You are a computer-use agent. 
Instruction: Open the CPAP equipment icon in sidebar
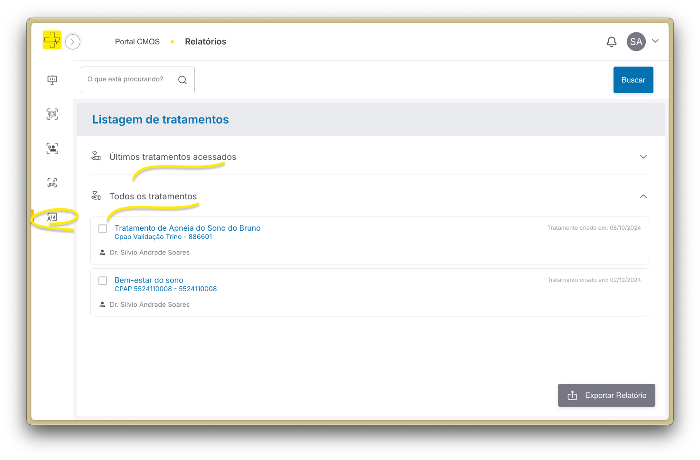tap(52, 114)
